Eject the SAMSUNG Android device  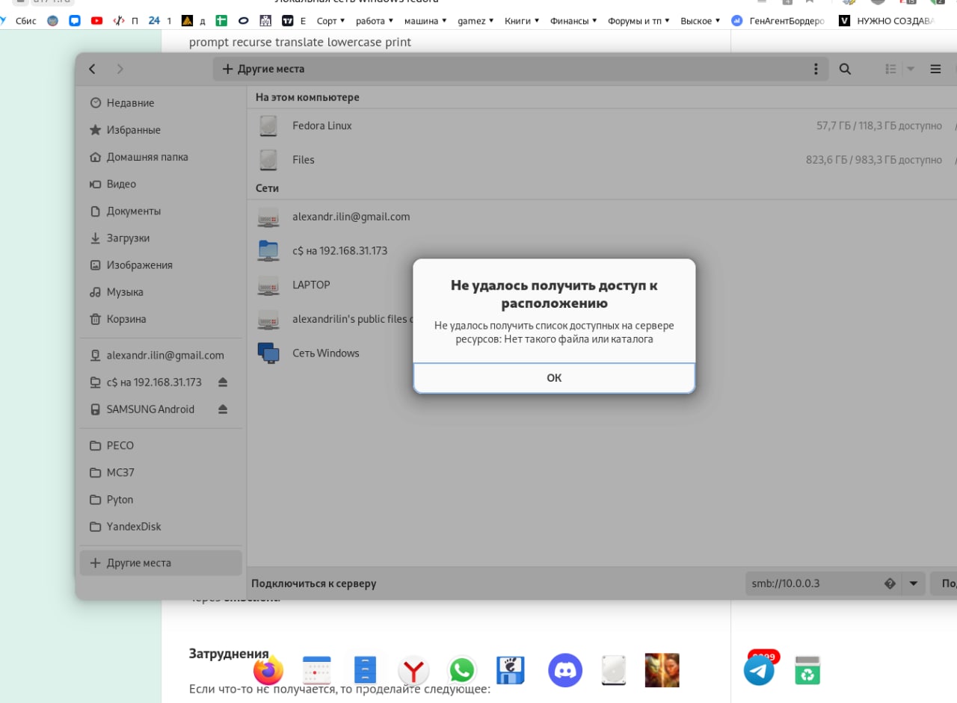pos(223,409)
